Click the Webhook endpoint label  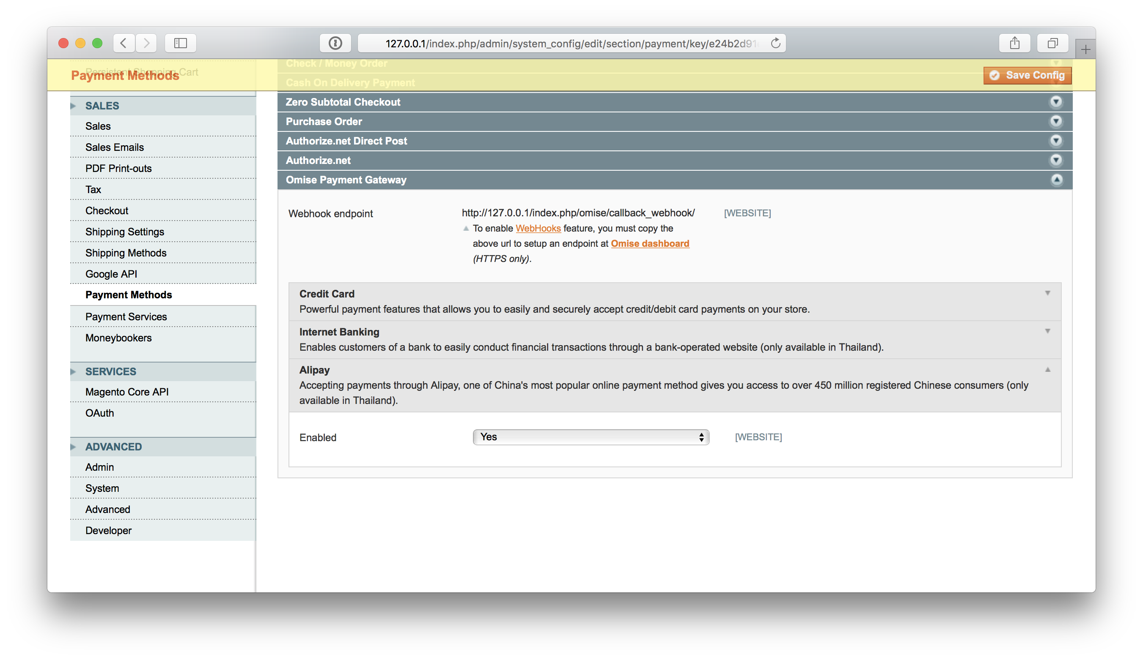[x=331, y=214]
